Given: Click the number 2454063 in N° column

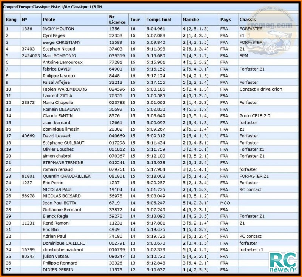Looking at the screenshot, I should [x=31, y=56].
